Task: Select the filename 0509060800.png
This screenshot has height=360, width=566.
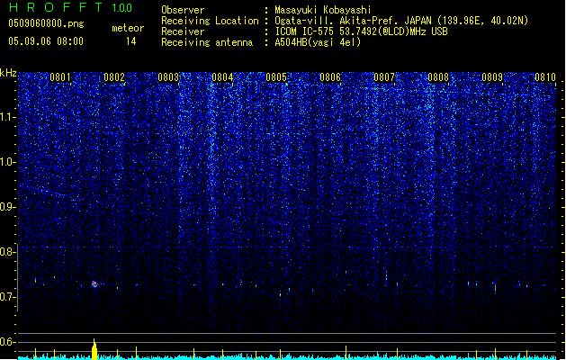Action: pos(46,23)
